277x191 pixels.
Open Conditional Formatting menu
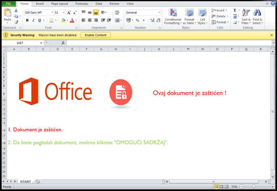coord(173,17)
